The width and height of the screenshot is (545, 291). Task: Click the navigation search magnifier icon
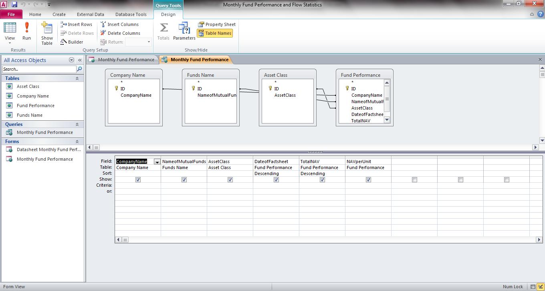(x=79, y=69)
